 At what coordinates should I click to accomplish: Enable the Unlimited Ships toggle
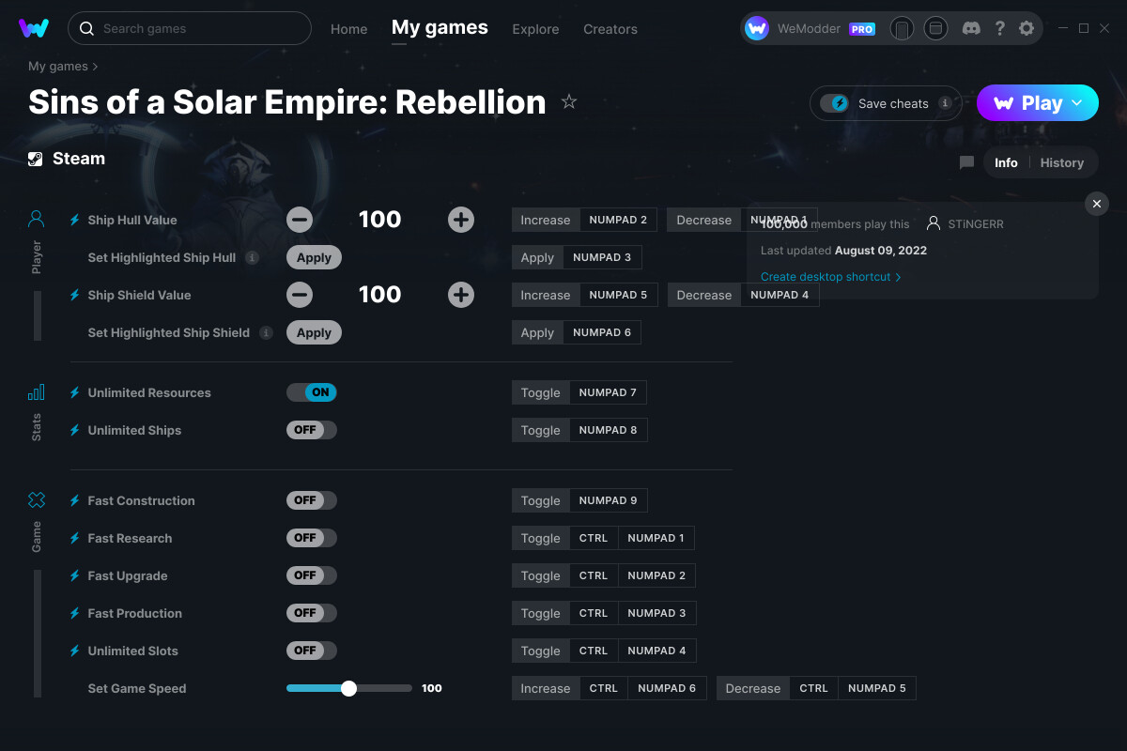pyautogui.click(x=311, y=430)
